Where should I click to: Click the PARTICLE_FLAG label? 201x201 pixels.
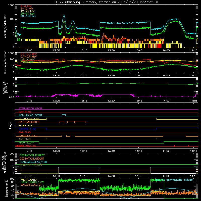point(28,136)
